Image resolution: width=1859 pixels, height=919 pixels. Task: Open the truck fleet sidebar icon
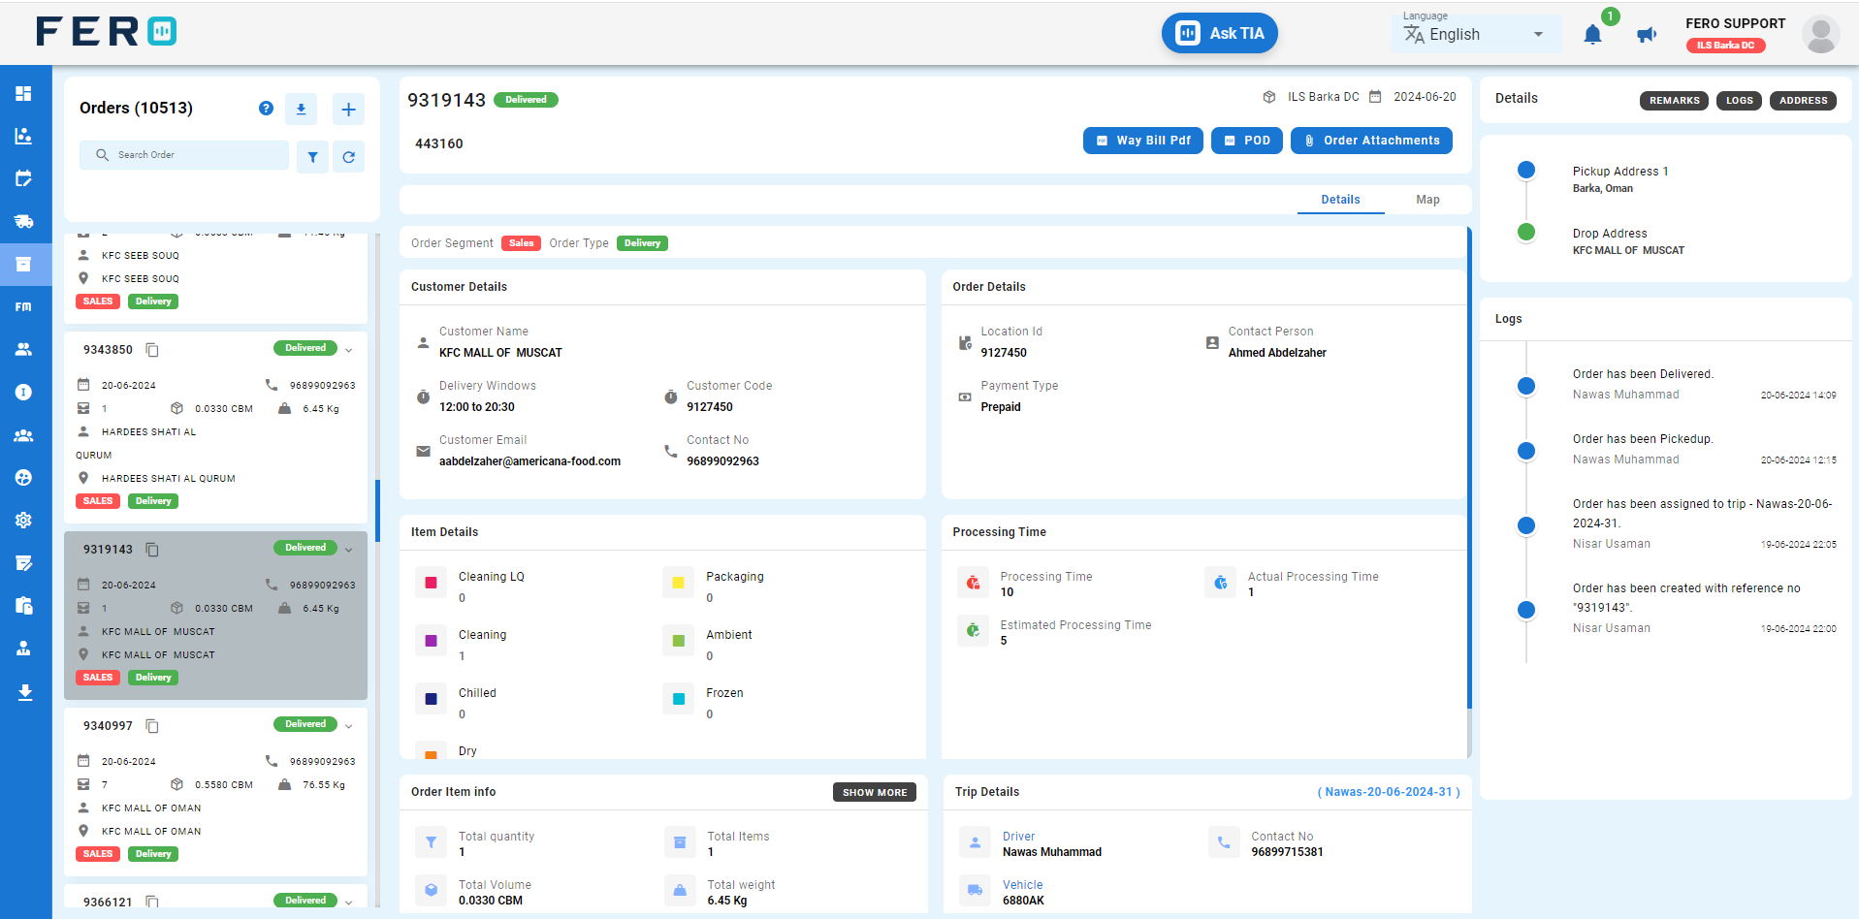24,221
